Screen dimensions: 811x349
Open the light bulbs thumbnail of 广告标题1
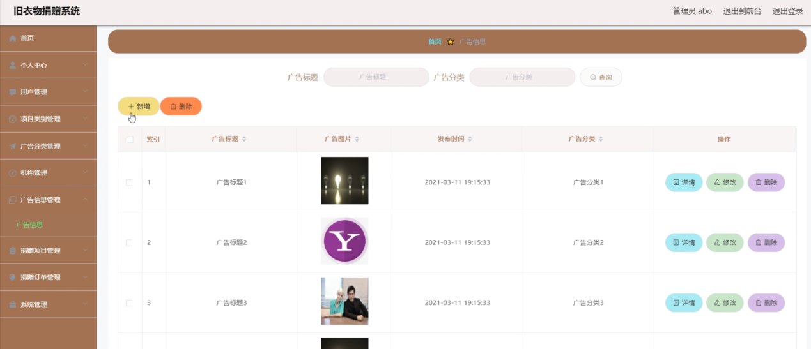[344, 181]
